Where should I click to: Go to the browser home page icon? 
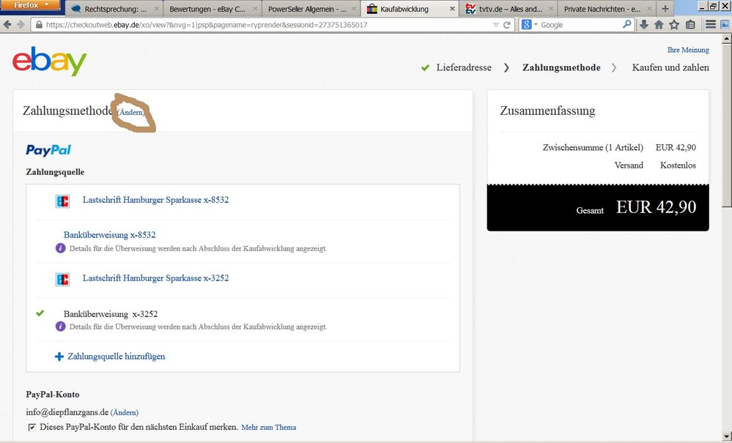click(659, 25)
